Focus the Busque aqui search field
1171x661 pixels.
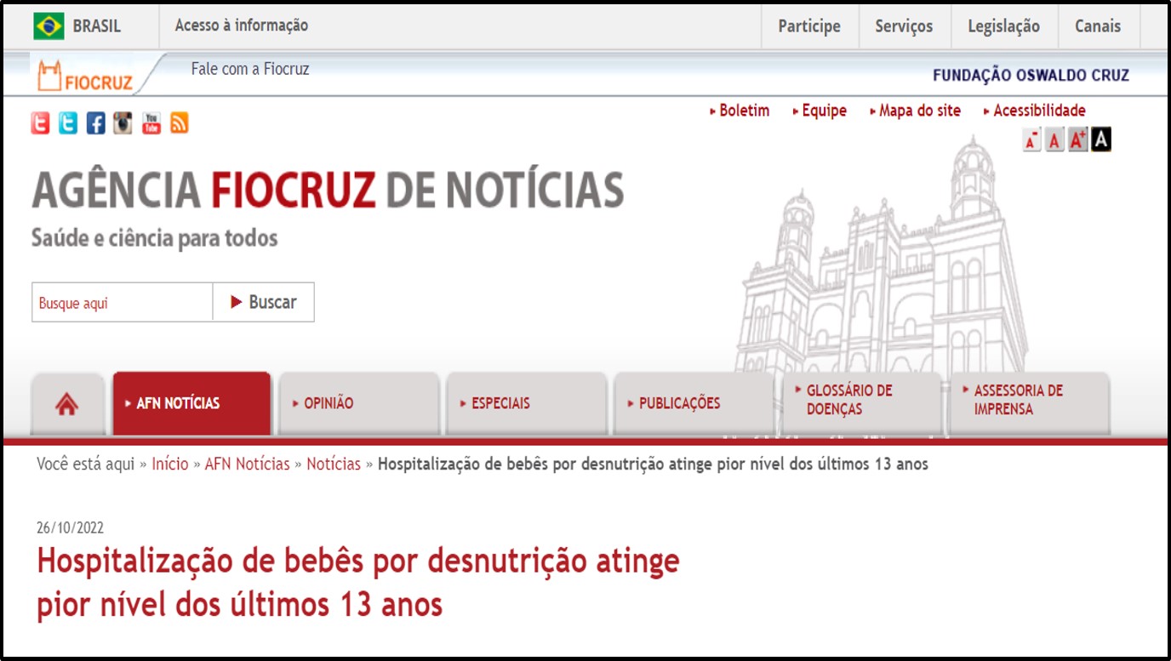click(122, 302)
